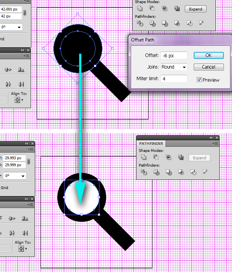Screen dimensions: 232x272
Task: Open flyout menu of the upper Align panel
Action: click(27, 56)
